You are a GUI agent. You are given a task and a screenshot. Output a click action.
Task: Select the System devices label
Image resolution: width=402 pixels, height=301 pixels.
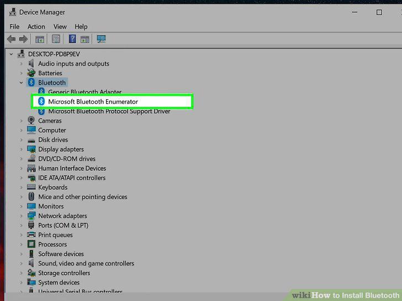[59, 283]
